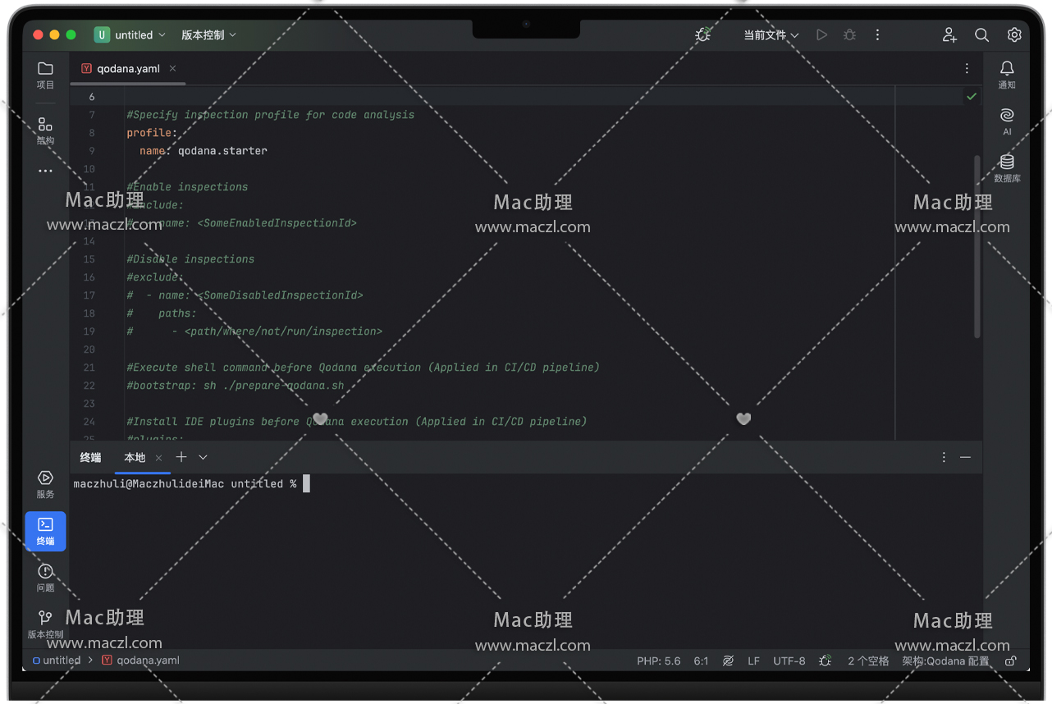Image resolution: width=1052 pixels, height=704 pixels.
Task: Click the green inspection checkmark in editor
Action: [972, 97]
